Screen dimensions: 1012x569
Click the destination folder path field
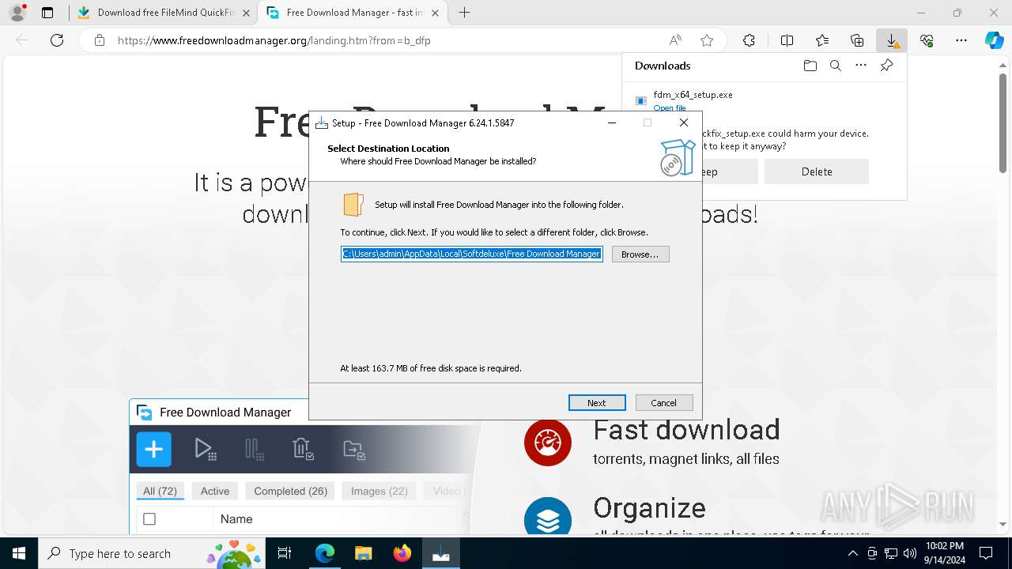click(x=472, y=254)
